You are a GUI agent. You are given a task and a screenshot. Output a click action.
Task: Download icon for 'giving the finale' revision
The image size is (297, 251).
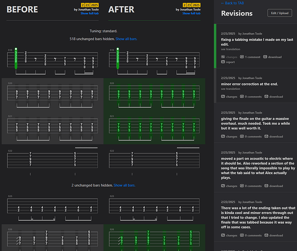click(266, 137)
